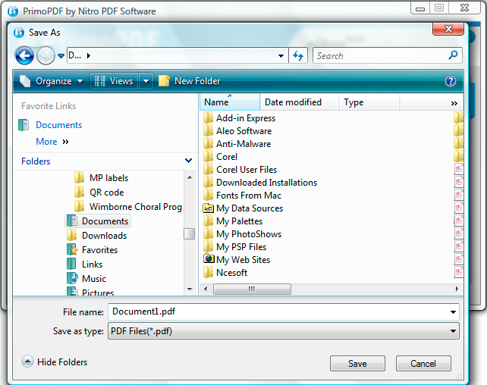Open the My Web Sites folder

(x=243, y=259)
